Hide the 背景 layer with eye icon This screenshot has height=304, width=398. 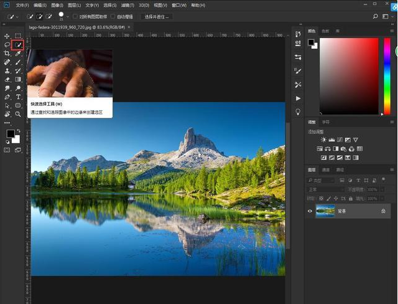(x=310, y=211)
